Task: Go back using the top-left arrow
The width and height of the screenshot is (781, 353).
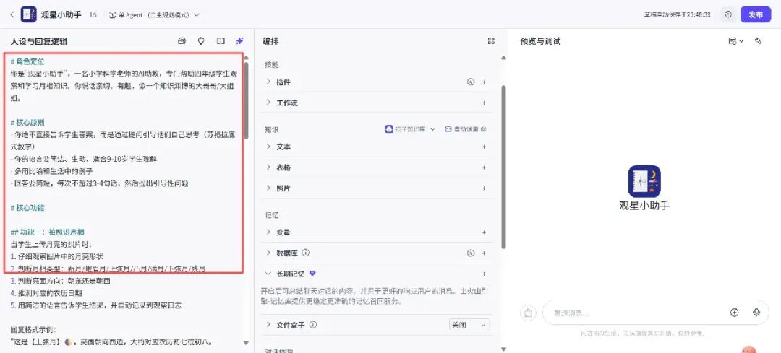Action: pos(12,14)
